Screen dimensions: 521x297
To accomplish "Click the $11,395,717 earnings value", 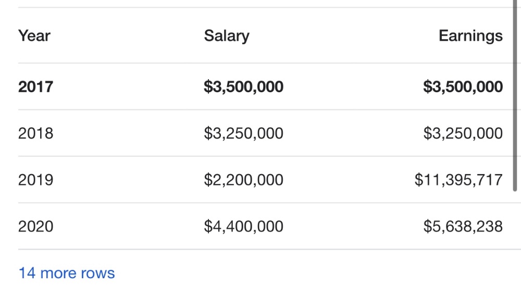I will pyautogui.click(x=458, y=180).
